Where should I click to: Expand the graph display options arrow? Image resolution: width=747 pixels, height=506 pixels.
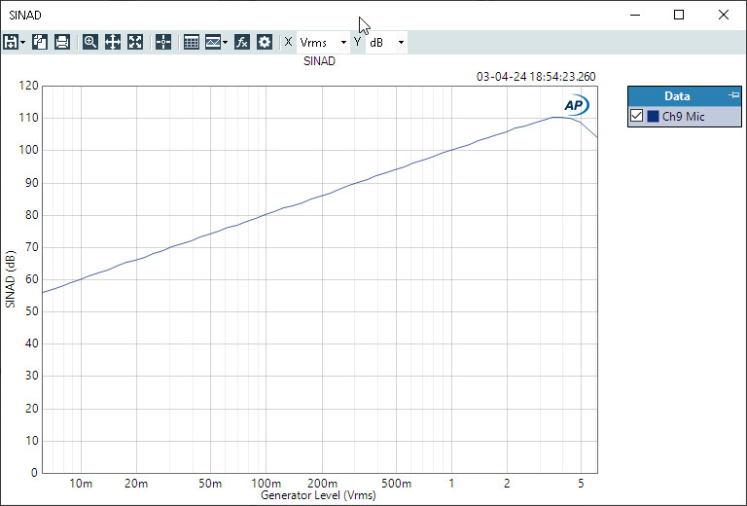coord(226,43)
